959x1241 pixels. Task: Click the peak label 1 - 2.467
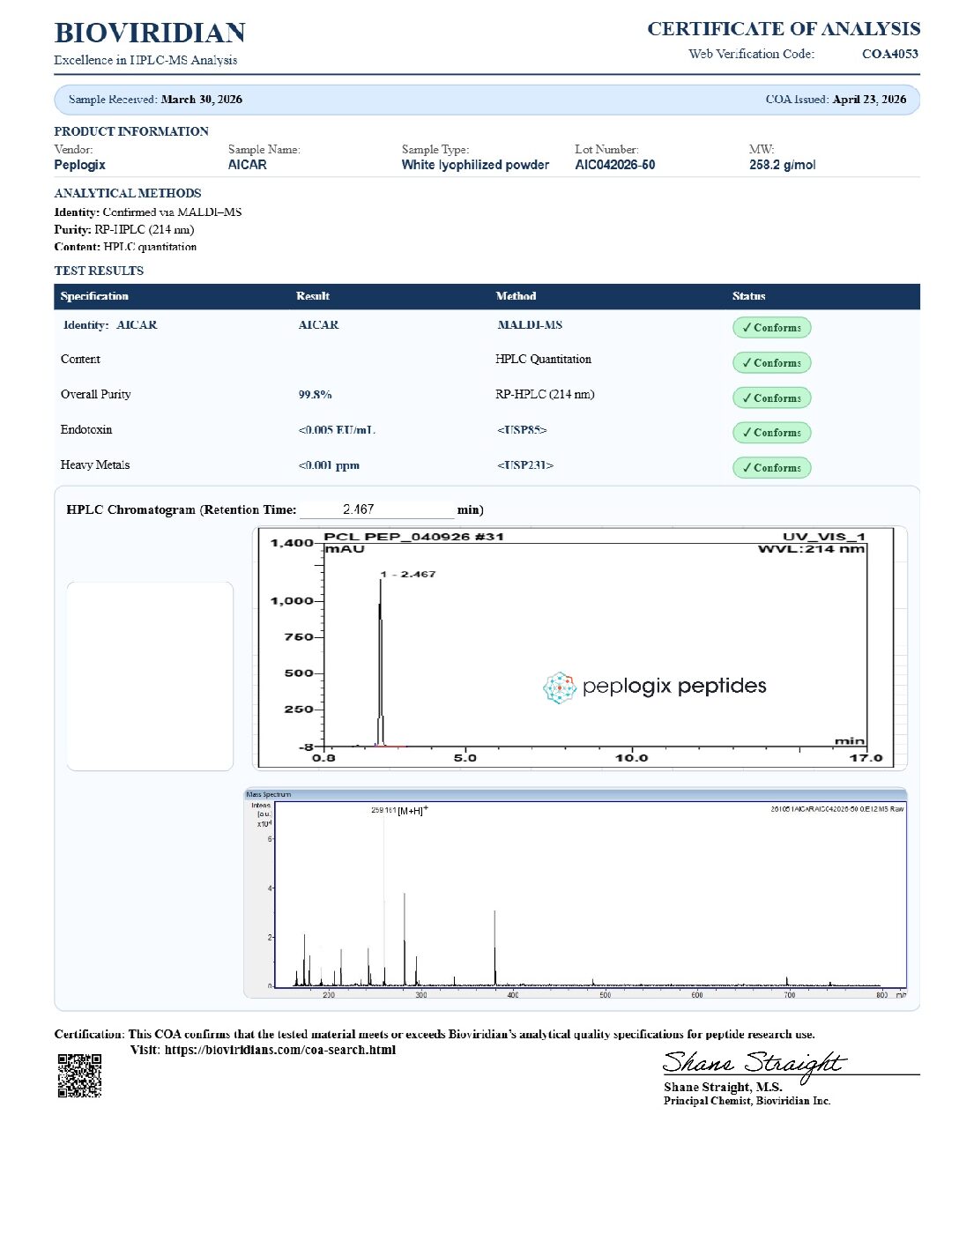pyautogui.click(x=408, y=575)
